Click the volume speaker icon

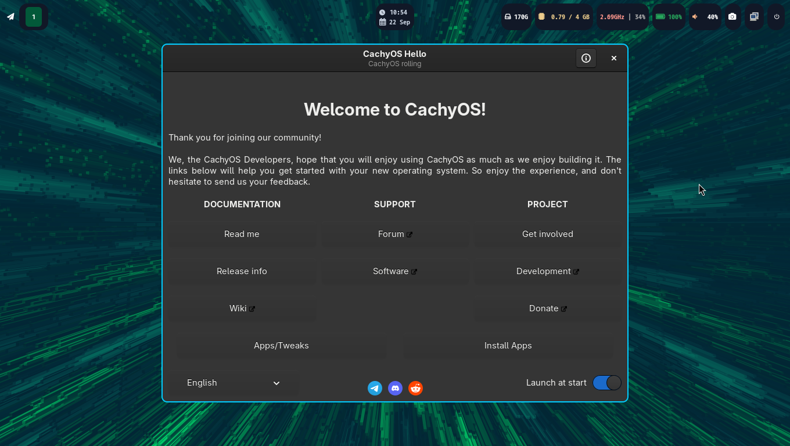[696, 17]
